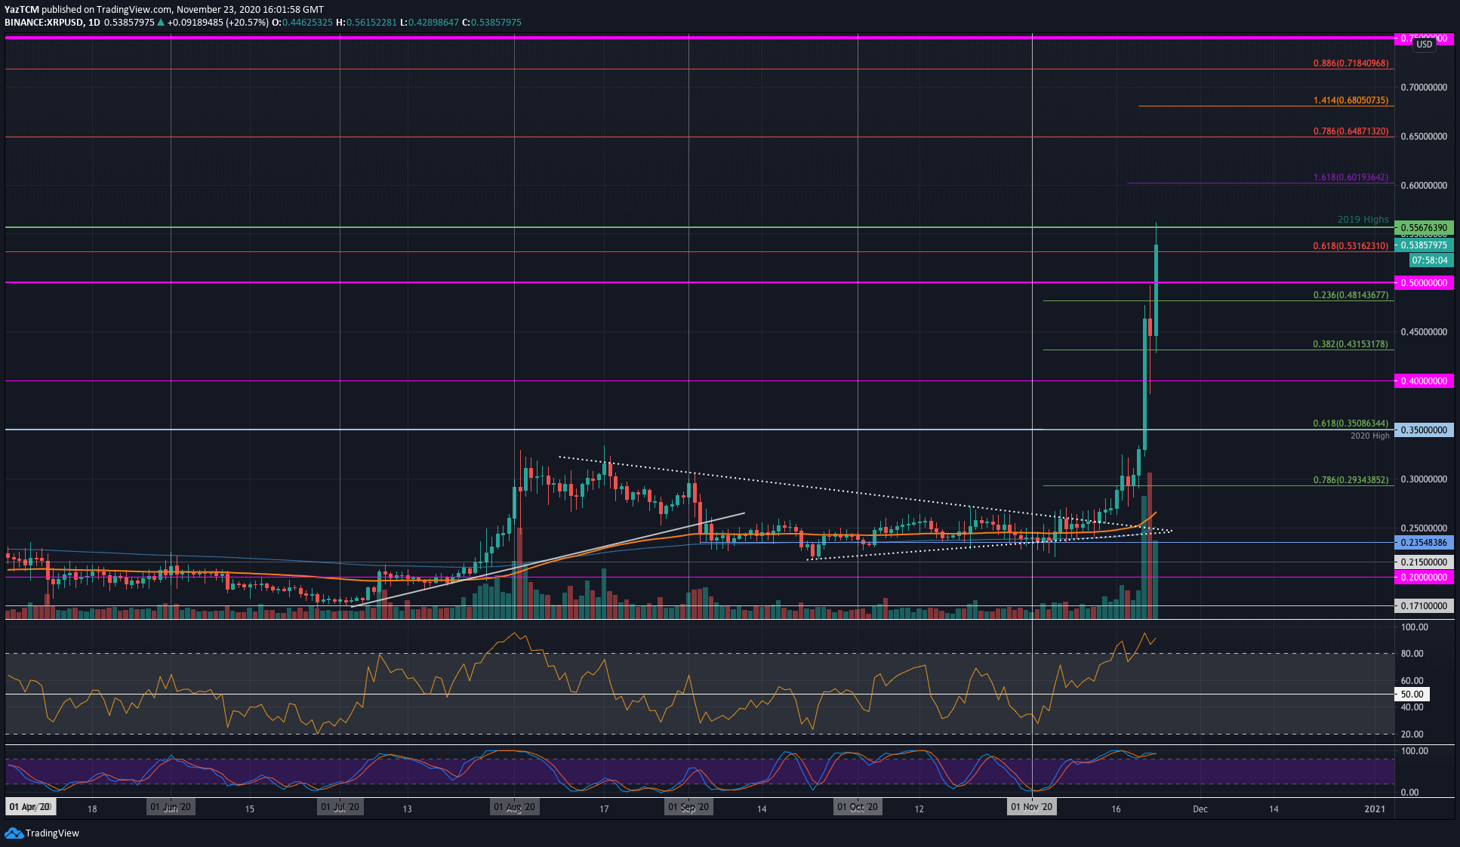
Task: Select the 0.618(0.35086344) retracement label
Action: click(x=1351, y=424)
